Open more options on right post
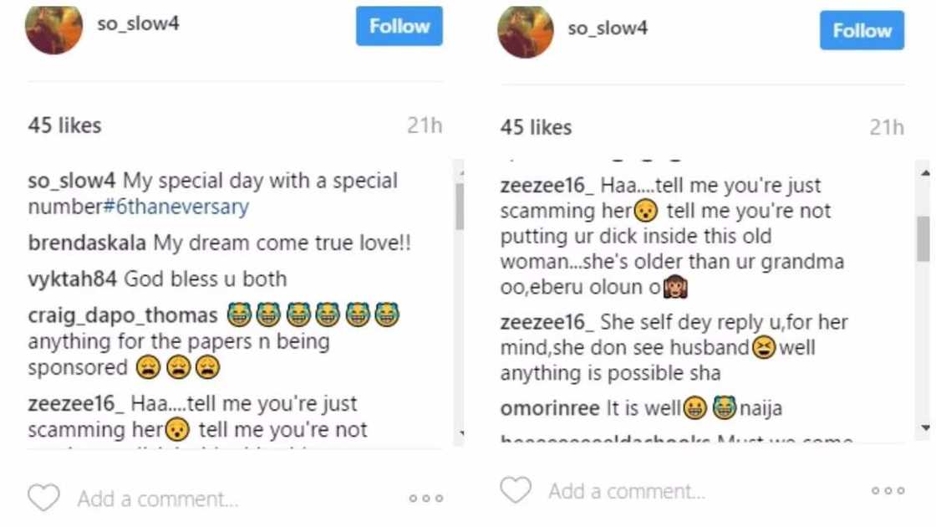This screenshot has height=527, width=936. pos(888,491)
